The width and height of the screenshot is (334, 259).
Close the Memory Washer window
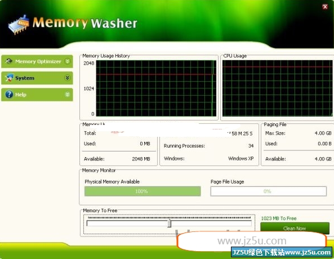pyautogui.click(x=325, y=7)
